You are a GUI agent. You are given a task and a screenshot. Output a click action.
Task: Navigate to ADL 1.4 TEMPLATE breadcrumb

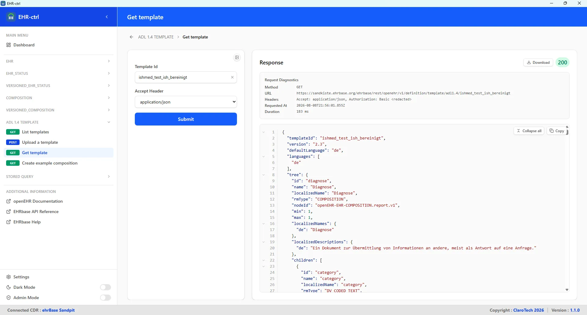(156, 37)
